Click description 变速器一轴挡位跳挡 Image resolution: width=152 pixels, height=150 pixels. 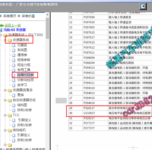tap(121, 58)
